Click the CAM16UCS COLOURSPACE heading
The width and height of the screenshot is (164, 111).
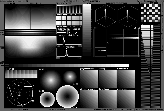(x=117, y=3)
